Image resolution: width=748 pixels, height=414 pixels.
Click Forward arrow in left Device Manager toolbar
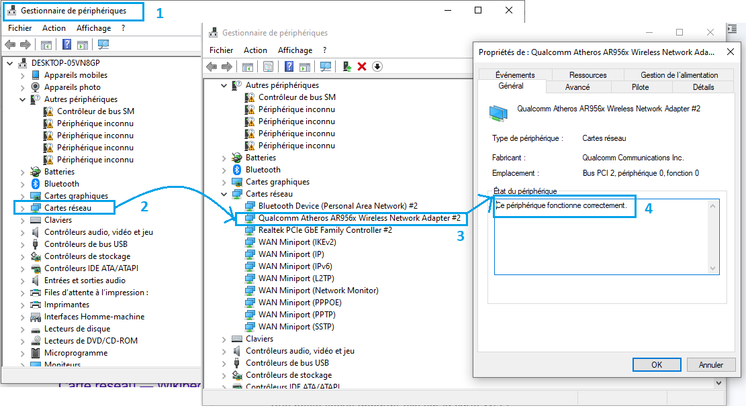(x=26, y=45)
